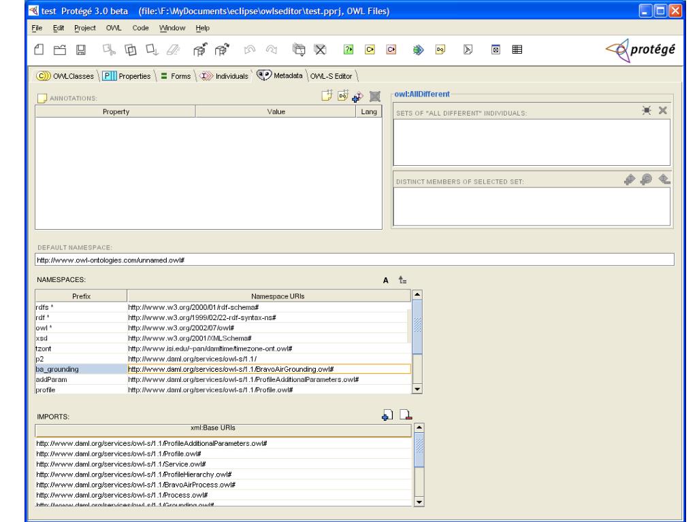Switch to the Metadata tab
Viewport: 697px width, 522px height.
click(280, 75)
